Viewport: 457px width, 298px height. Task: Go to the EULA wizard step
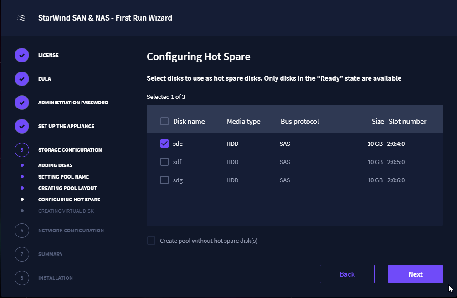pyautogui.click(x=45, y=79)
